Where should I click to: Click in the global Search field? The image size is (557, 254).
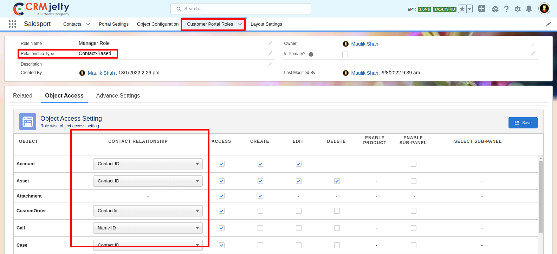[241, 9]
